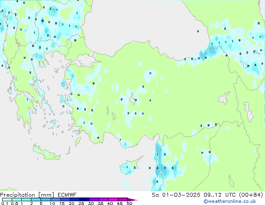Screen dimensions: 265x205
Task: Click the '25' legend tick label
Action: pos(81,203)
